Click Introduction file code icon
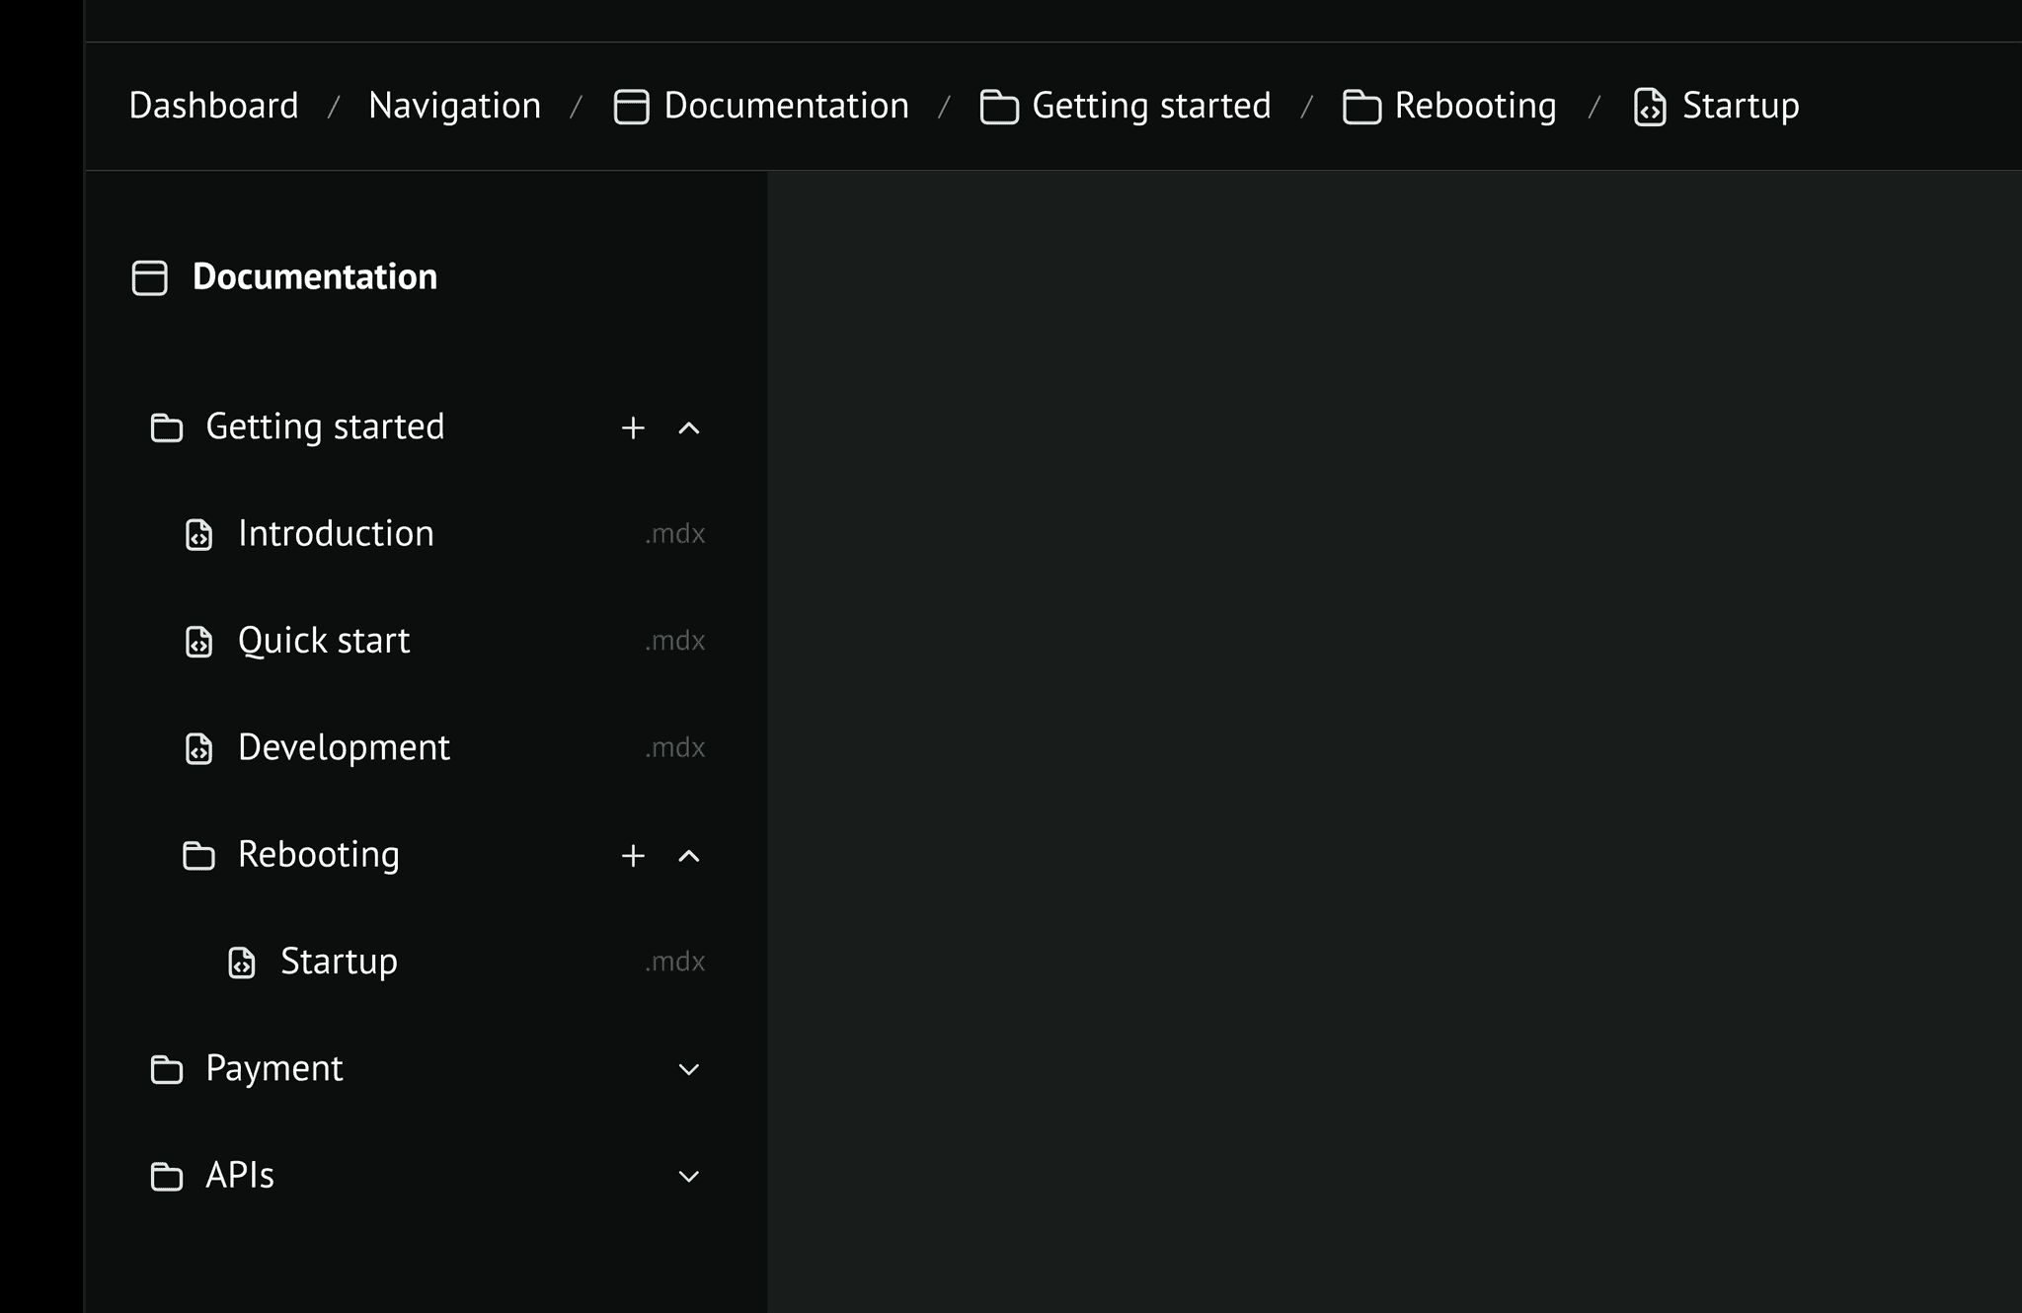The image size is (2022, 1313). 199,534
